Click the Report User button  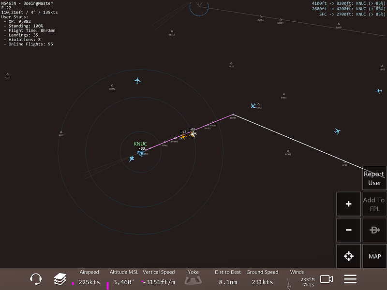374,178
